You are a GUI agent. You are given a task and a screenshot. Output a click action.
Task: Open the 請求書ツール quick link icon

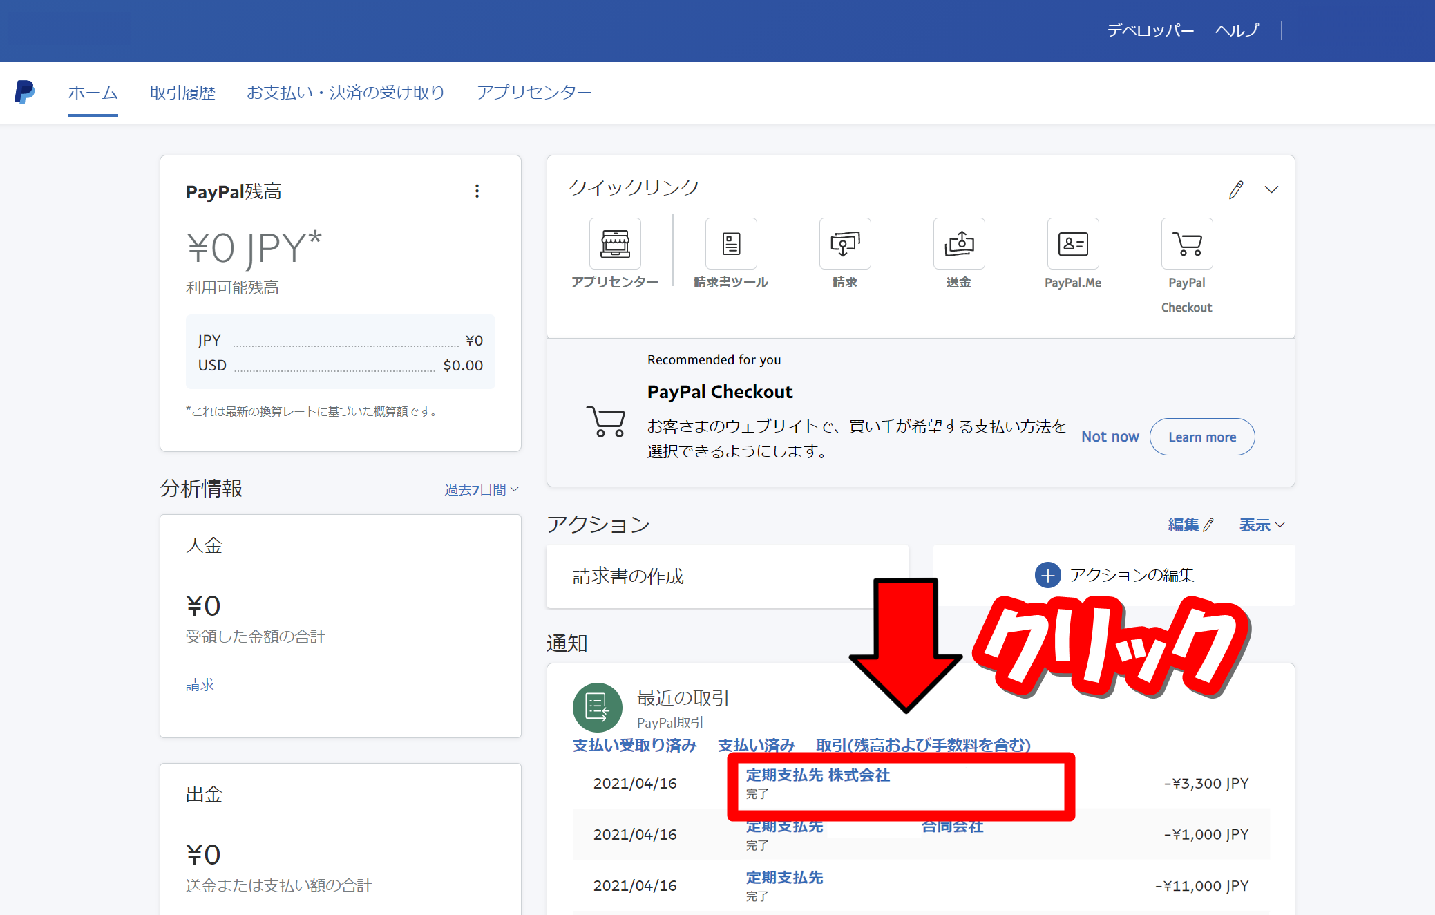pyautogui.click(x=731, y=243)
